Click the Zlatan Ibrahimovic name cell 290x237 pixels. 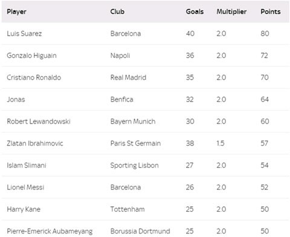click(35, 143)
